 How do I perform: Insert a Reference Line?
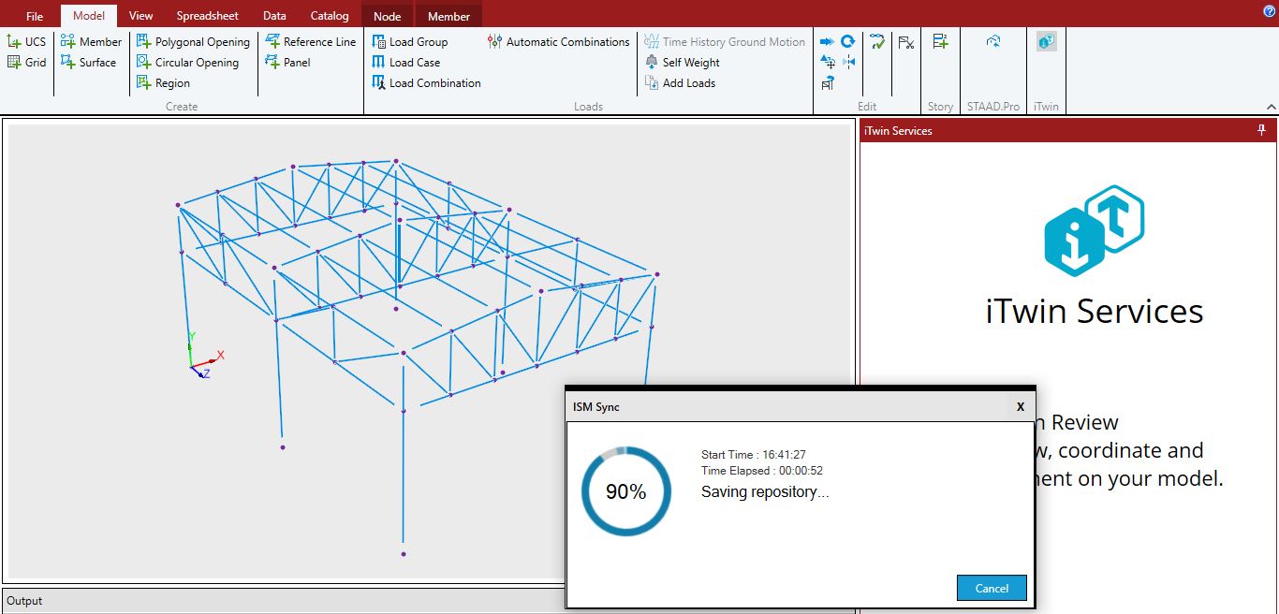310,42
